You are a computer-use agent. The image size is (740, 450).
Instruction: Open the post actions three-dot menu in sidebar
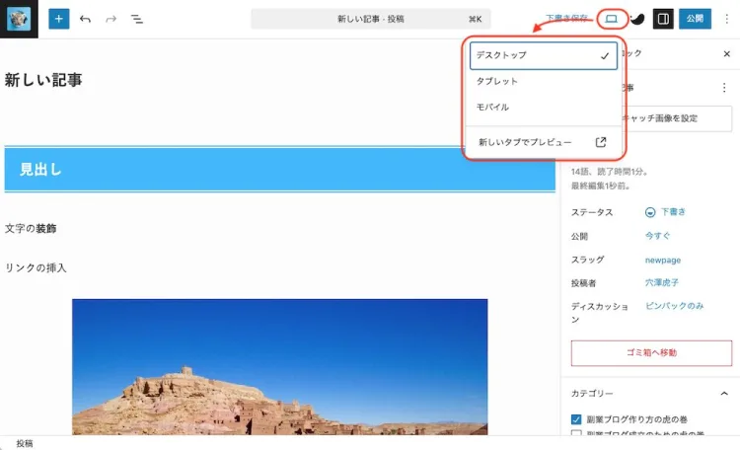point(724,88)
